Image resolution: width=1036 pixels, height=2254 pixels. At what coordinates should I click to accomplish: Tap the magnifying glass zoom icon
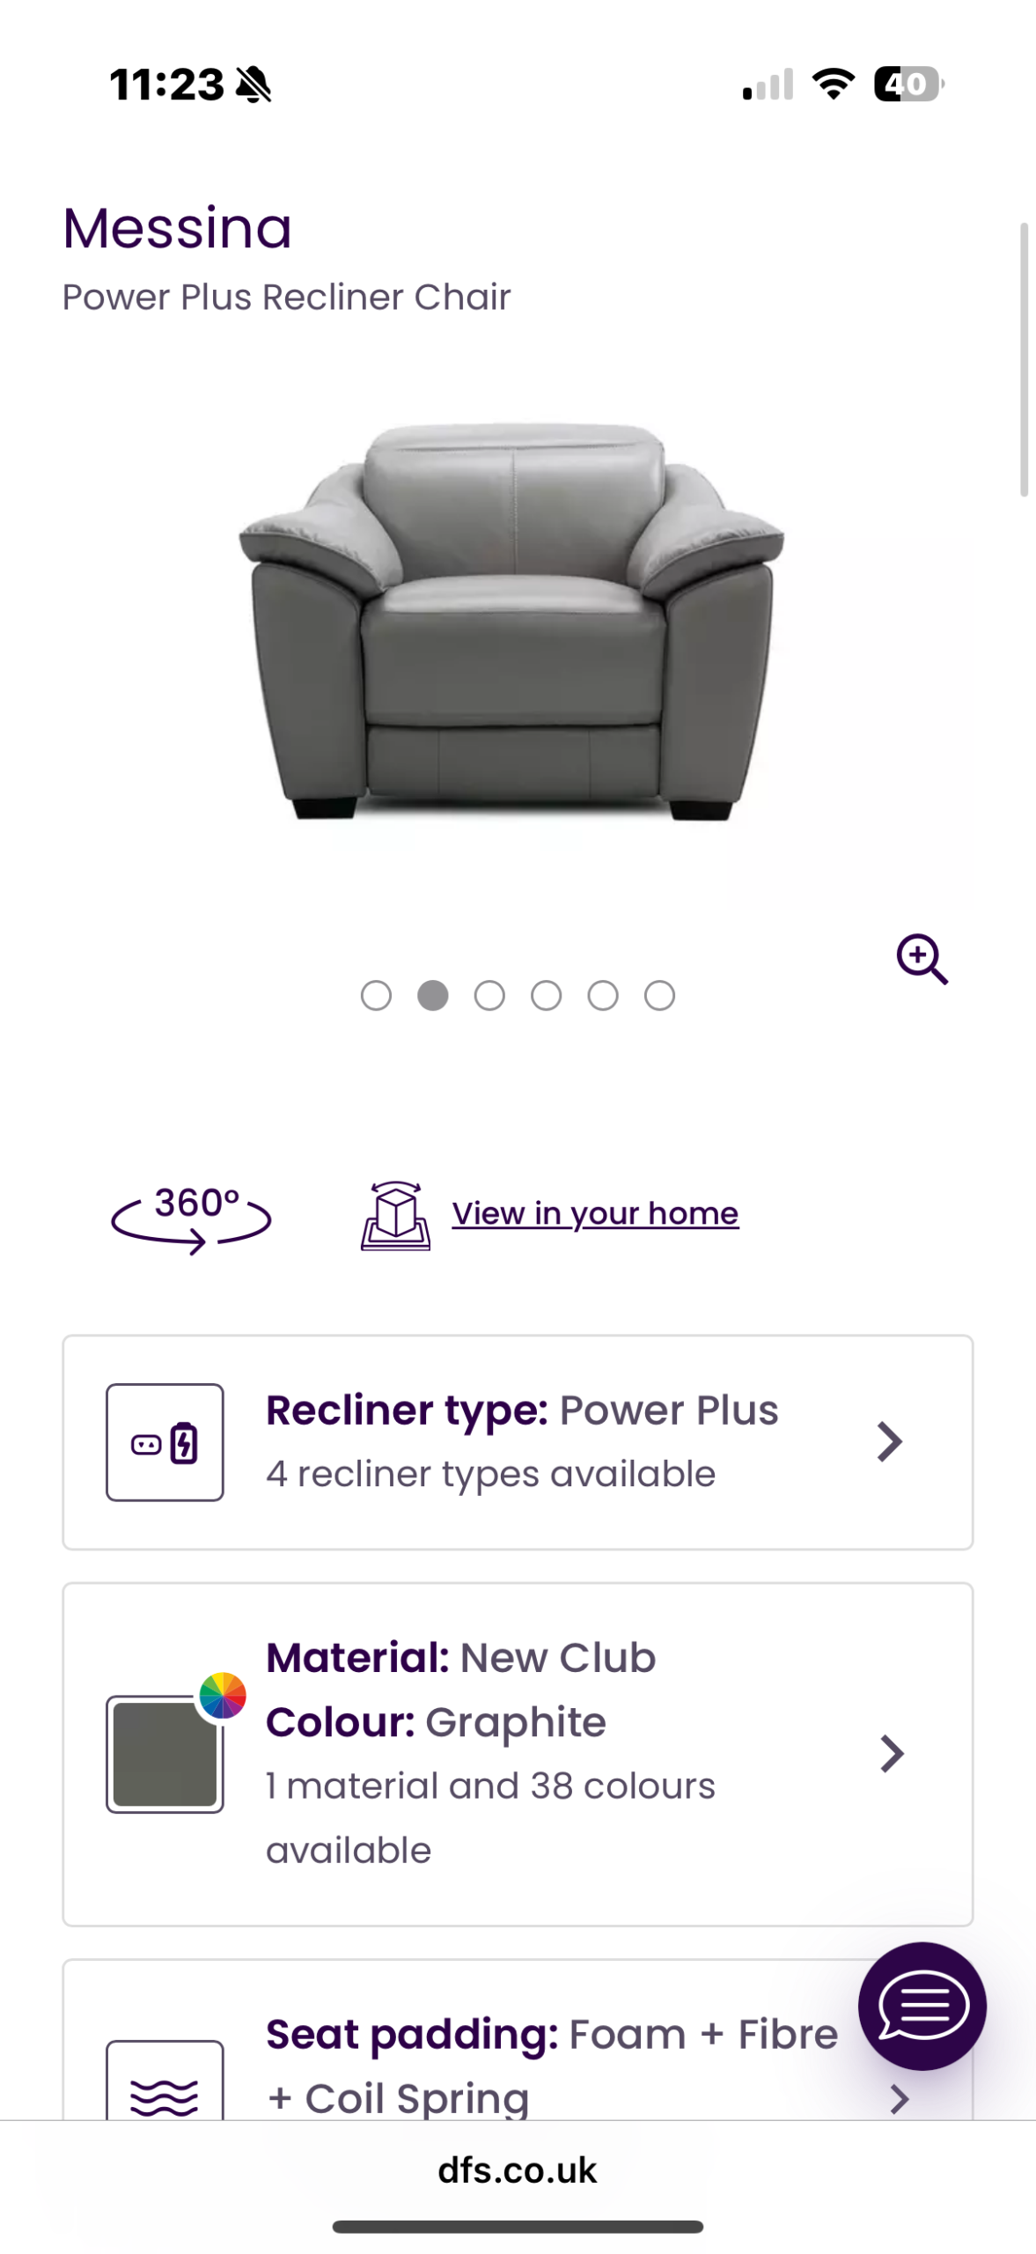pyautogui.click(x=922, y=959)
